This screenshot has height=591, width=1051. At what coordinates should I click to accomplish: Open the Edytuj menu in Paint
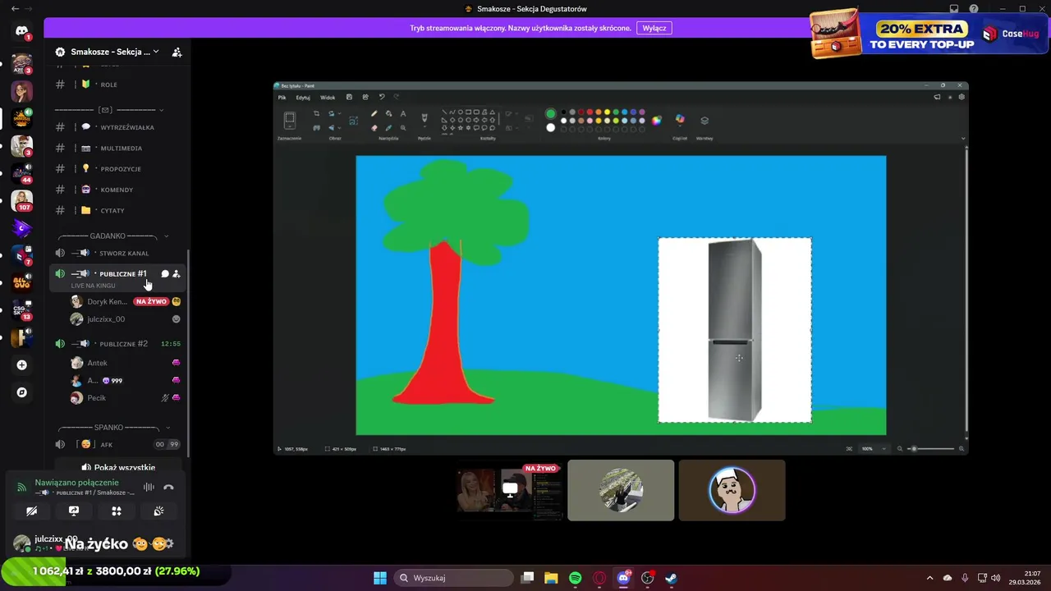(303, 97)
